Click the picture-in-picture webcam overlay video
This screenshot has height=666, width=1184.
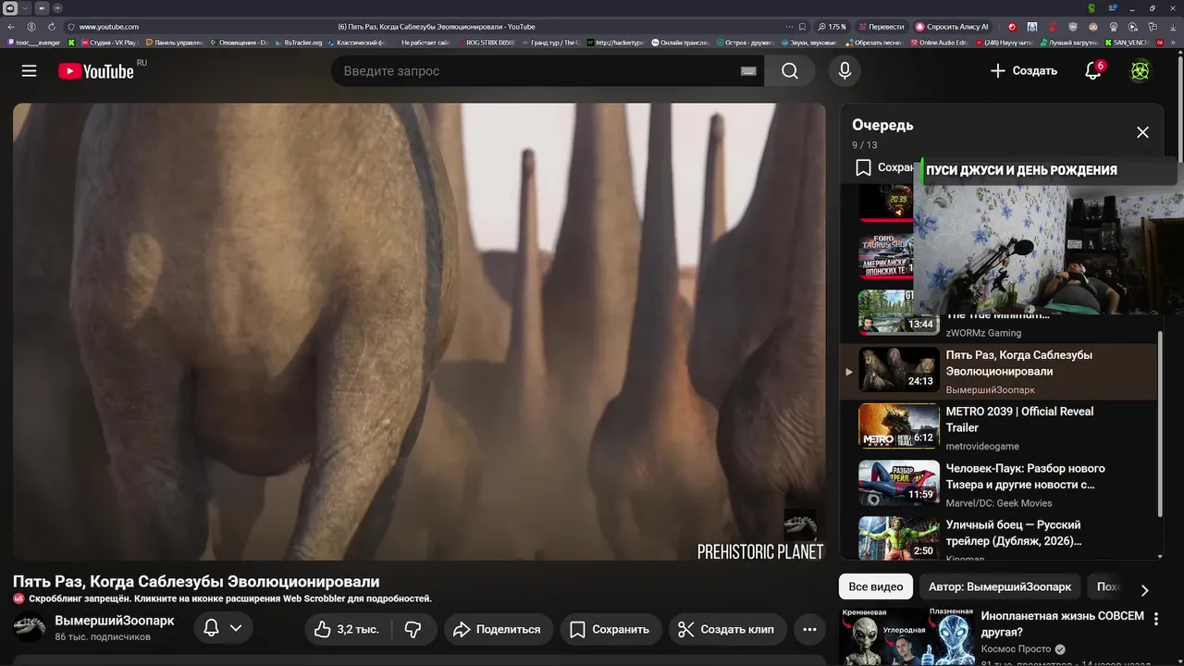click(x=1048, y=250)
